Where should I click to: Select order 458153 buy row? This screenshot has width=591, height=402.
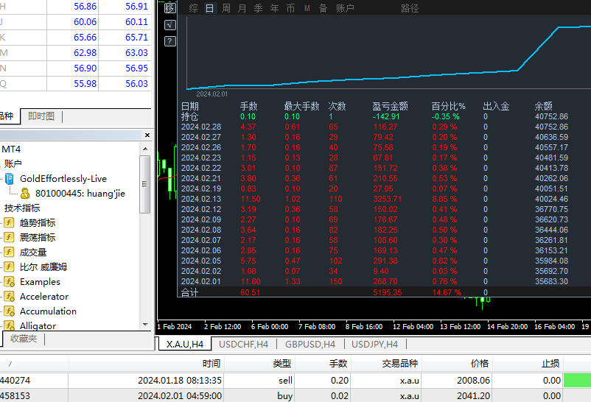click(x=295, y=395)
